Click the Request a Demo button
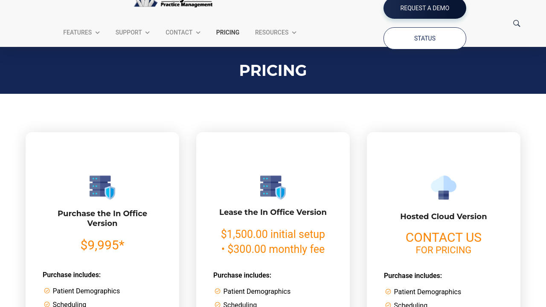The width and height of the screenshot is (546, 307). (425, 9)
